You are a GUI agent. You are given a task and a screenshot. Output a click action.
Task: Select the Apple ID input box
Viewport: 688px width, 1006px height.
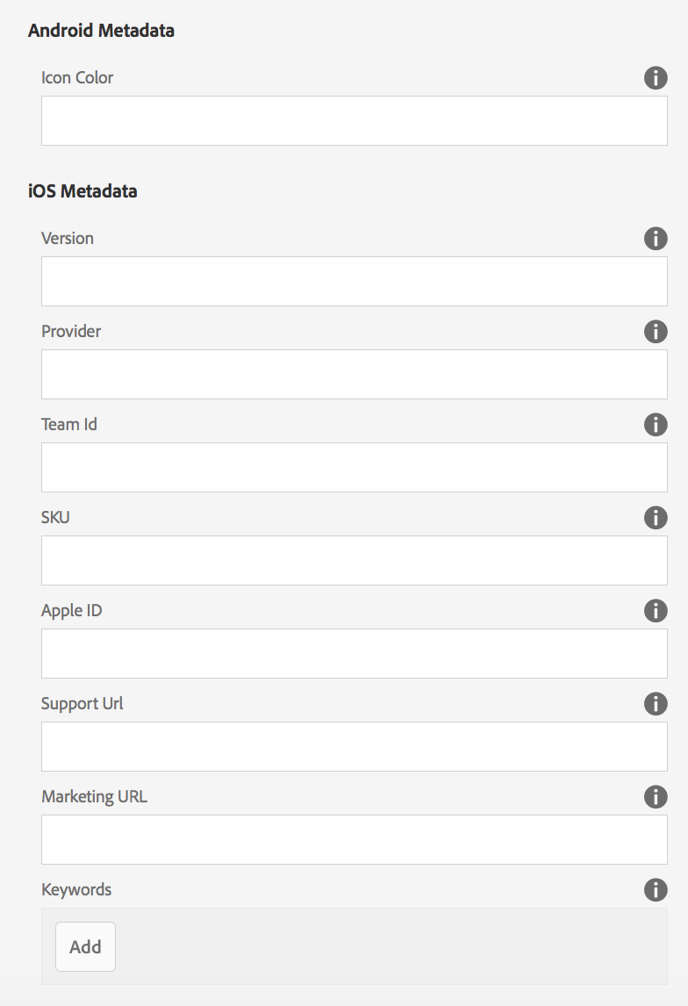[354, 653]
